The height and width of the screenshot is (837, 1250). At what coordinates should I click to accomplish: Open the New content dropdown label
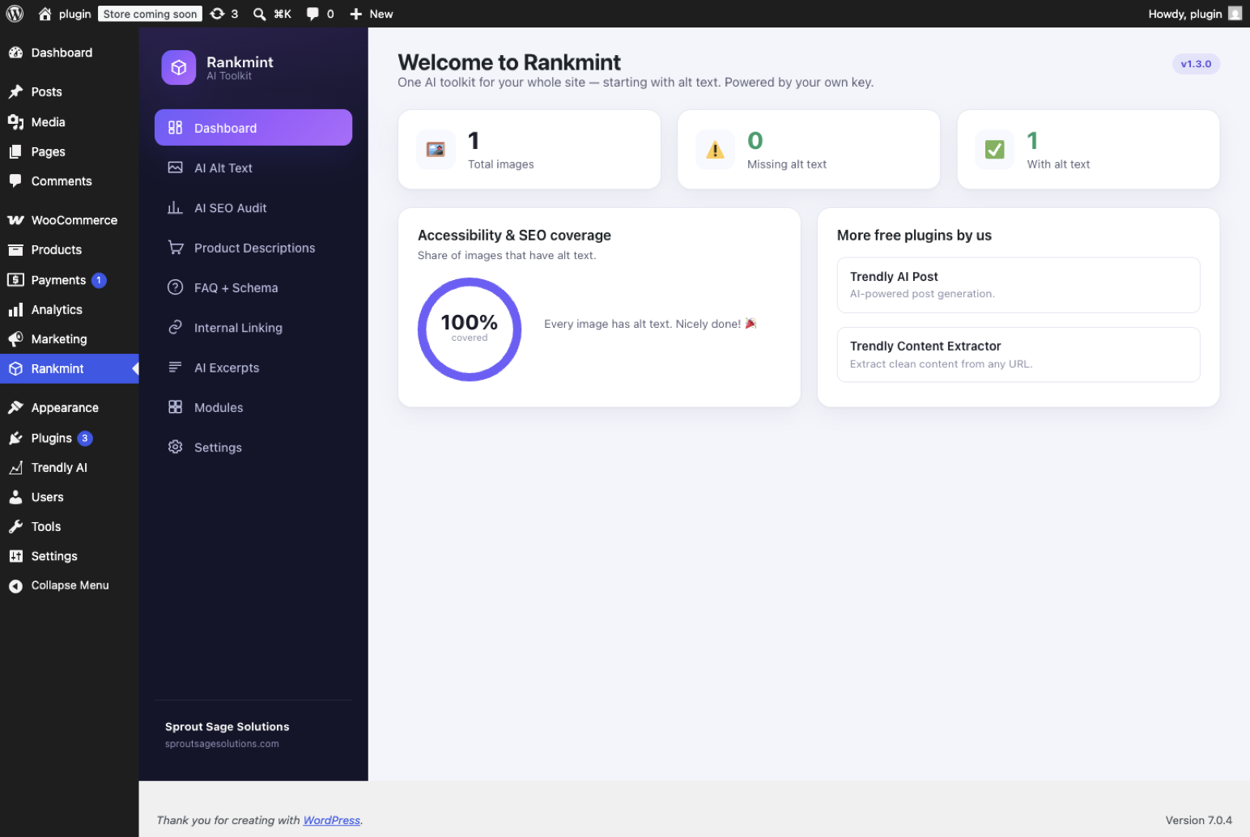pyautogui.click(x=381, y=14)
